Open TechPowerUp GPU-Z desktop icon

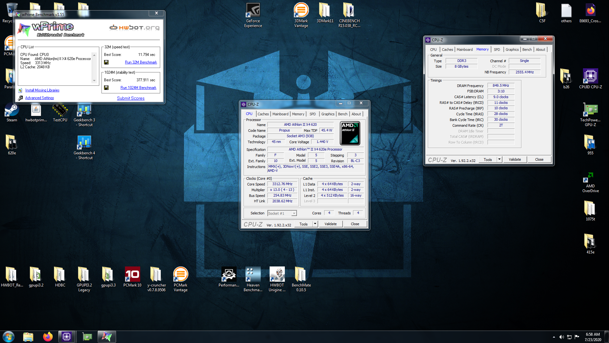click(590, 114)
